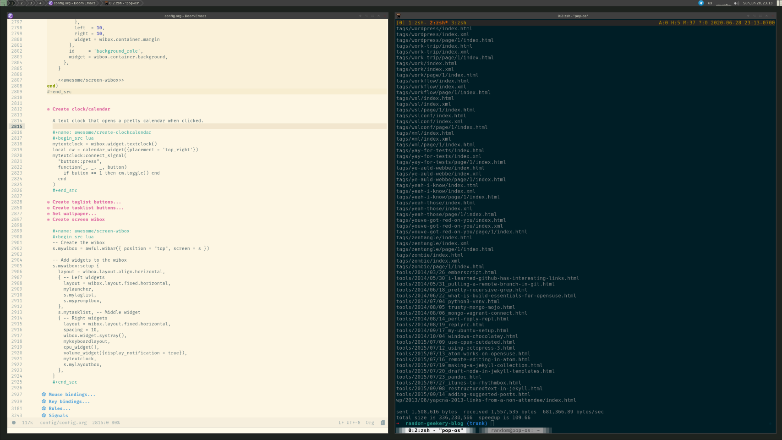Screen dimensions: 782x440
Task: Click 'random@pop-os: ~' in tmux bottom bar
Action: click(515, 430)
